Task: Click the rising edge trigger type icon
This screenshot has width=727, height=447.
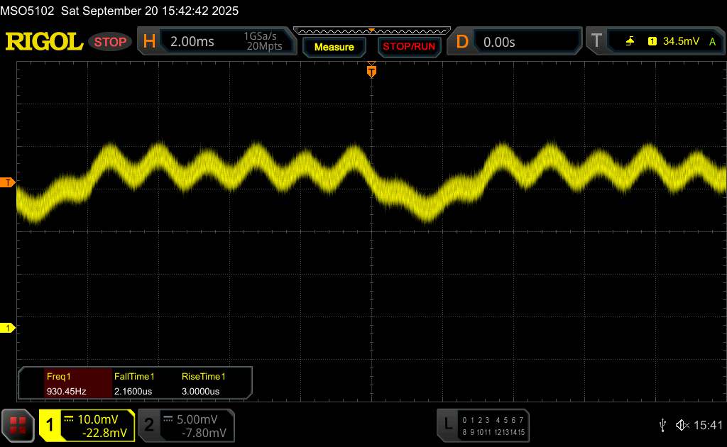Action: pyautogui.click(x=630, y=42)
